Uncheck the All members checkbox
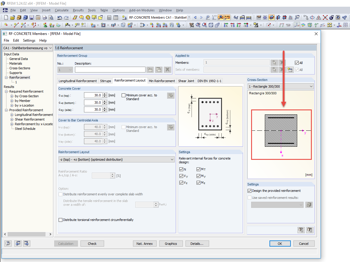350x262 pixels. tap(297, 63)
